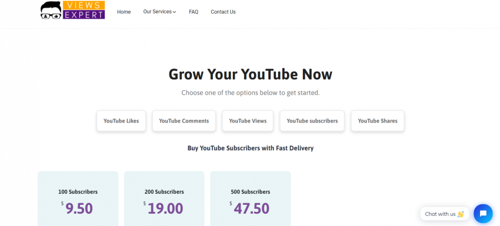Screen dimensions: 500x226
Task: Click the $47.50 price
Action: point(249,208)
